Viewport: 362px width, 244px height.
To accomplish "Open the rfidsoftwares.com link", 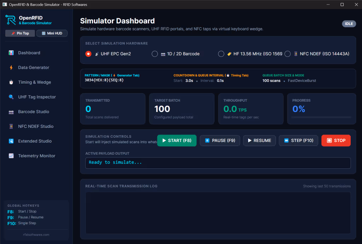I will click(36, 235).
